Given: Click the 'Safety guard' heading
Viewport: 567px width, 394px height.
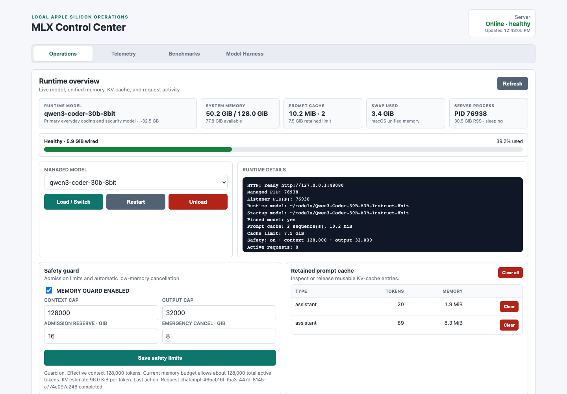Looking at the screenshot, I should [61, 271].
